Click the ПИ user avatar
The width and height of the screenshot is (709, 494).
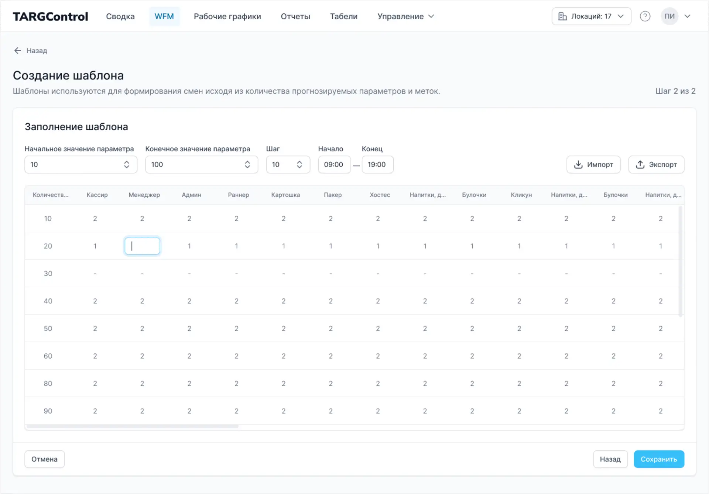pos(669,16)
